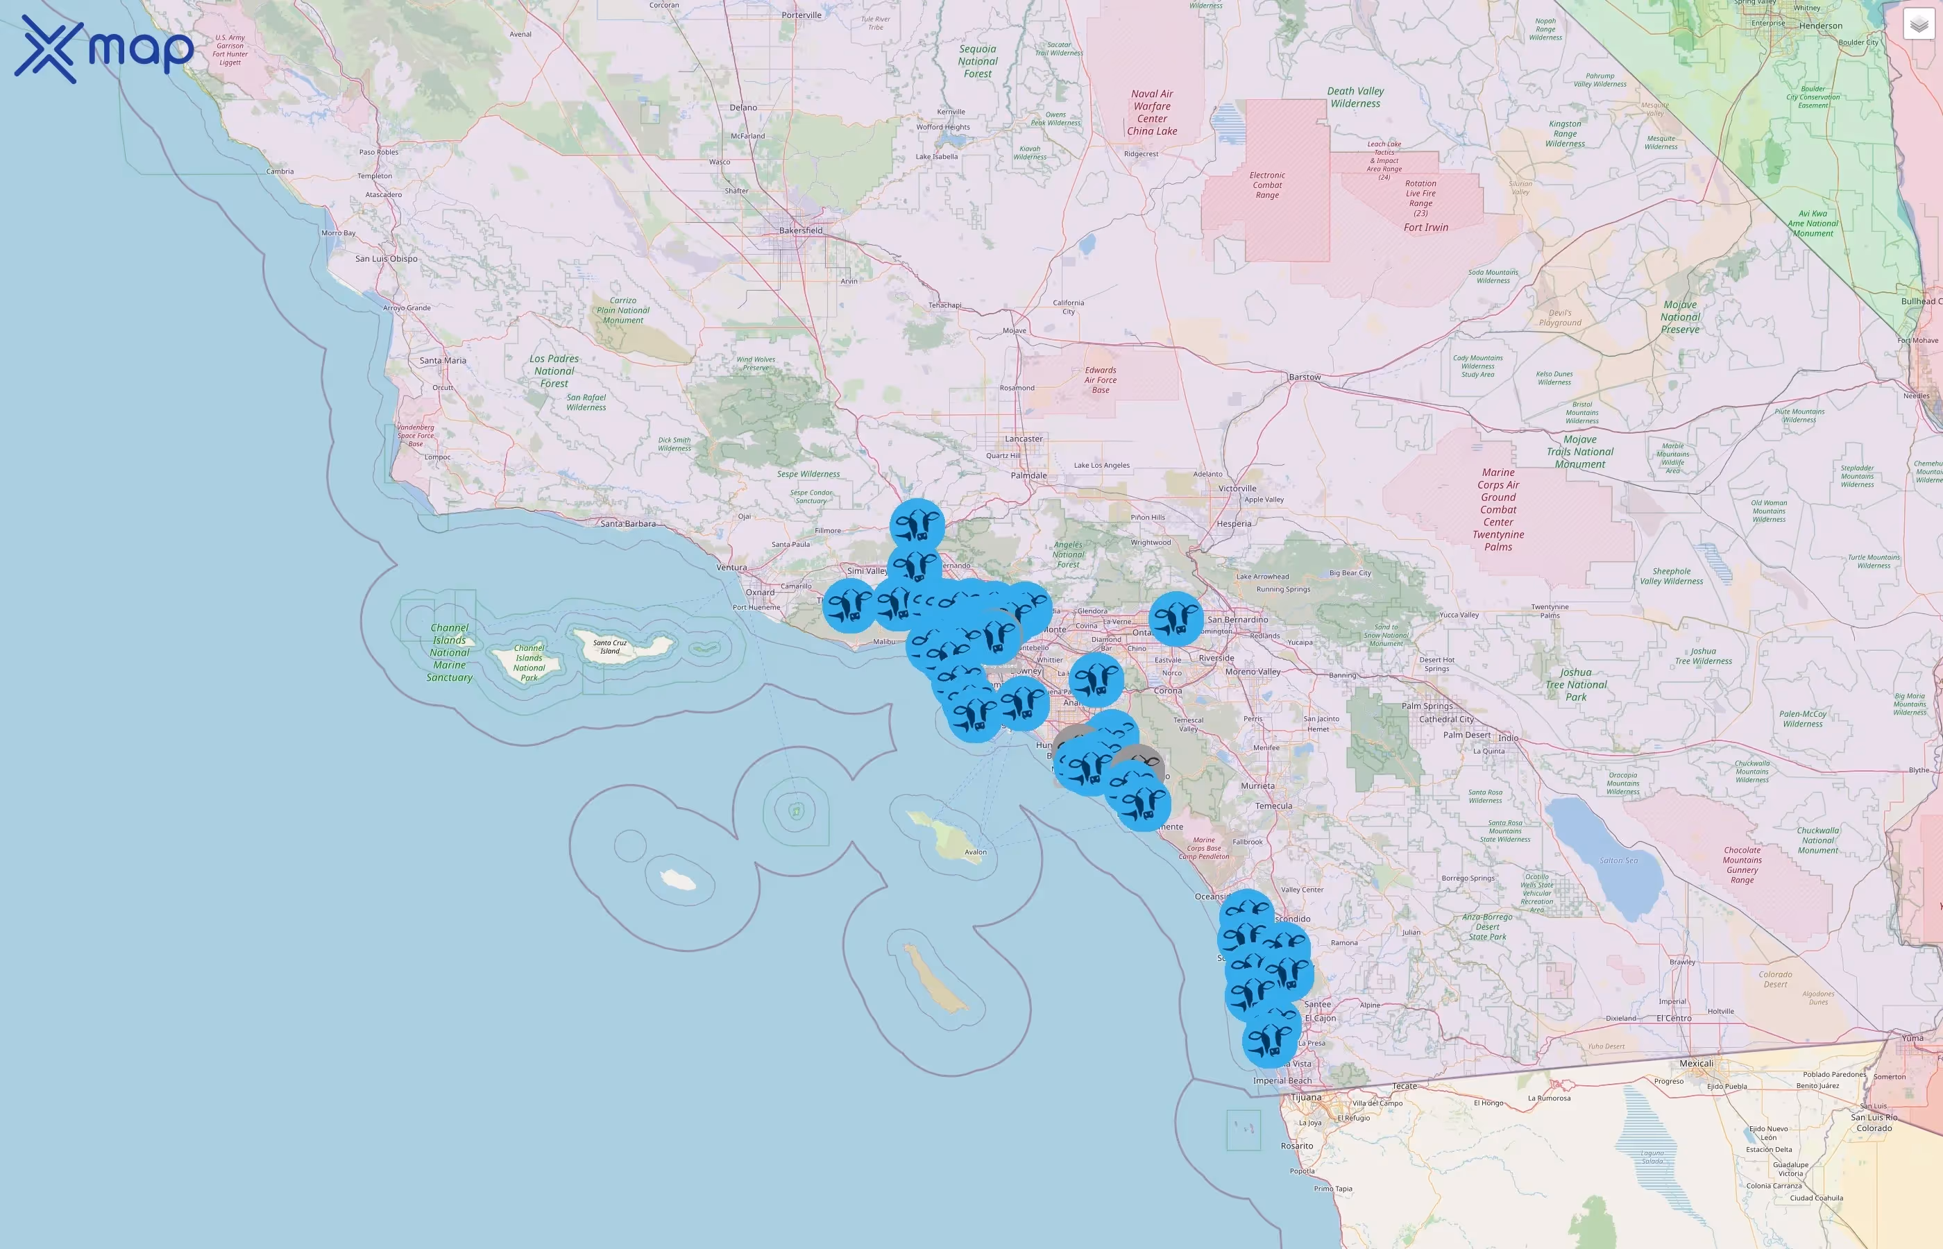Click the Sequoia National Forest label

pyautogui.click(x=977, y=61)
